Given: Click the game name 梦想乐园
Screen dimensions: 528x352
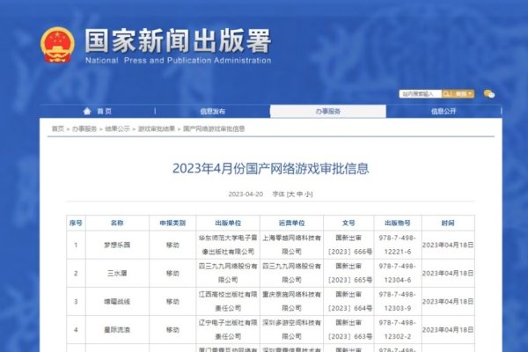Looking at the screenshot, I should [117, 245].
